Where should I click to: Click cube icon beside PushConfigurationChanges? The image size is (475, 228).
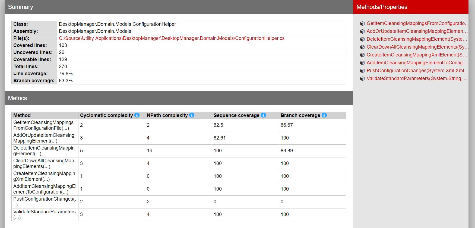[x=362, y=71]
